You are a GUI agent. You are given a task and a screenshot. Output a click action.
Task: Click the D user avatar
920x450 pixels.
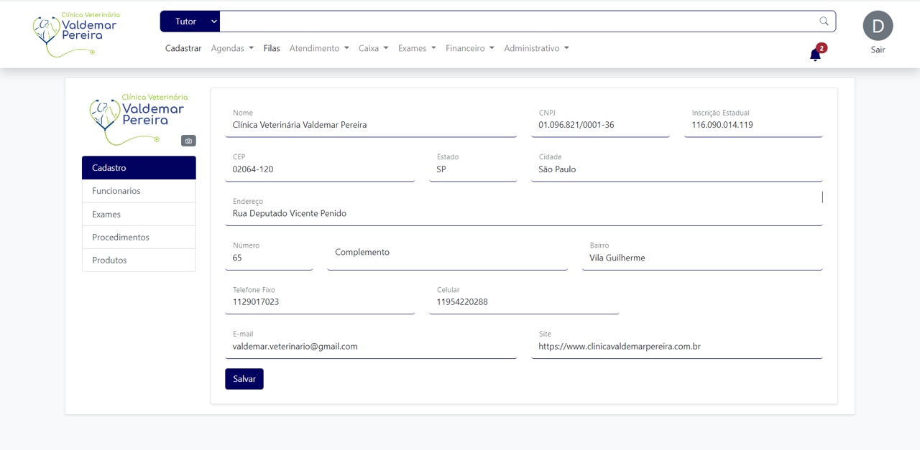[x=878, y=26]
